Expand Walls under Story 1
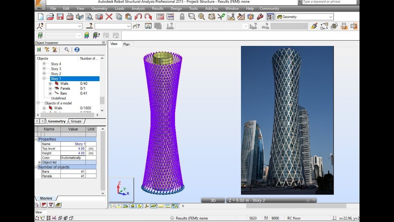Image resolution: width=394 pixels, height=222 pixels. click(50, 84)
